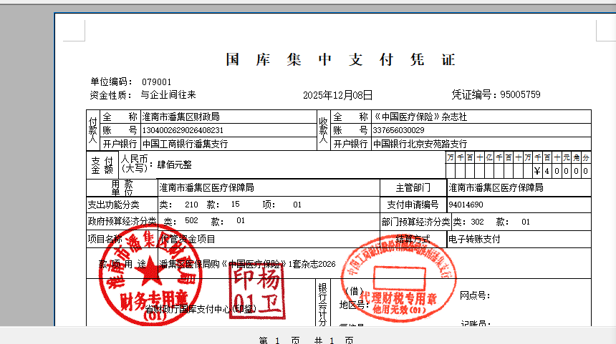Click payee account number 337656030029
The image size is (616, 344).
[398, 130]
